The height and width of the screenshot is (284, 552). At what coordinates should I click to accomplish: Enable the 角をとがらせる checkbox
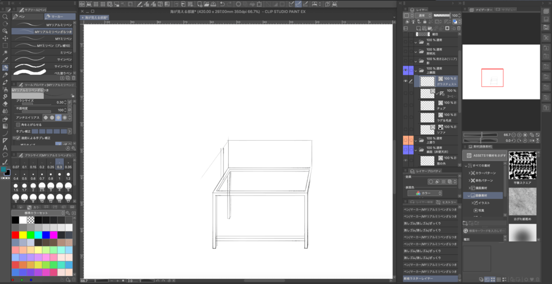pyautogui.click(x=18, y=124)
